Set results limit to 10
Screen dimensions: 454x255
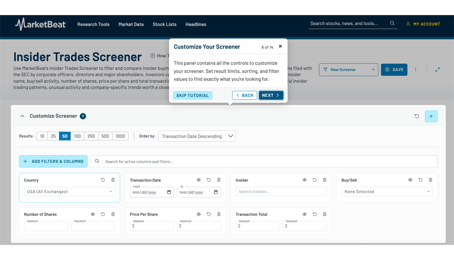(42, 136)
